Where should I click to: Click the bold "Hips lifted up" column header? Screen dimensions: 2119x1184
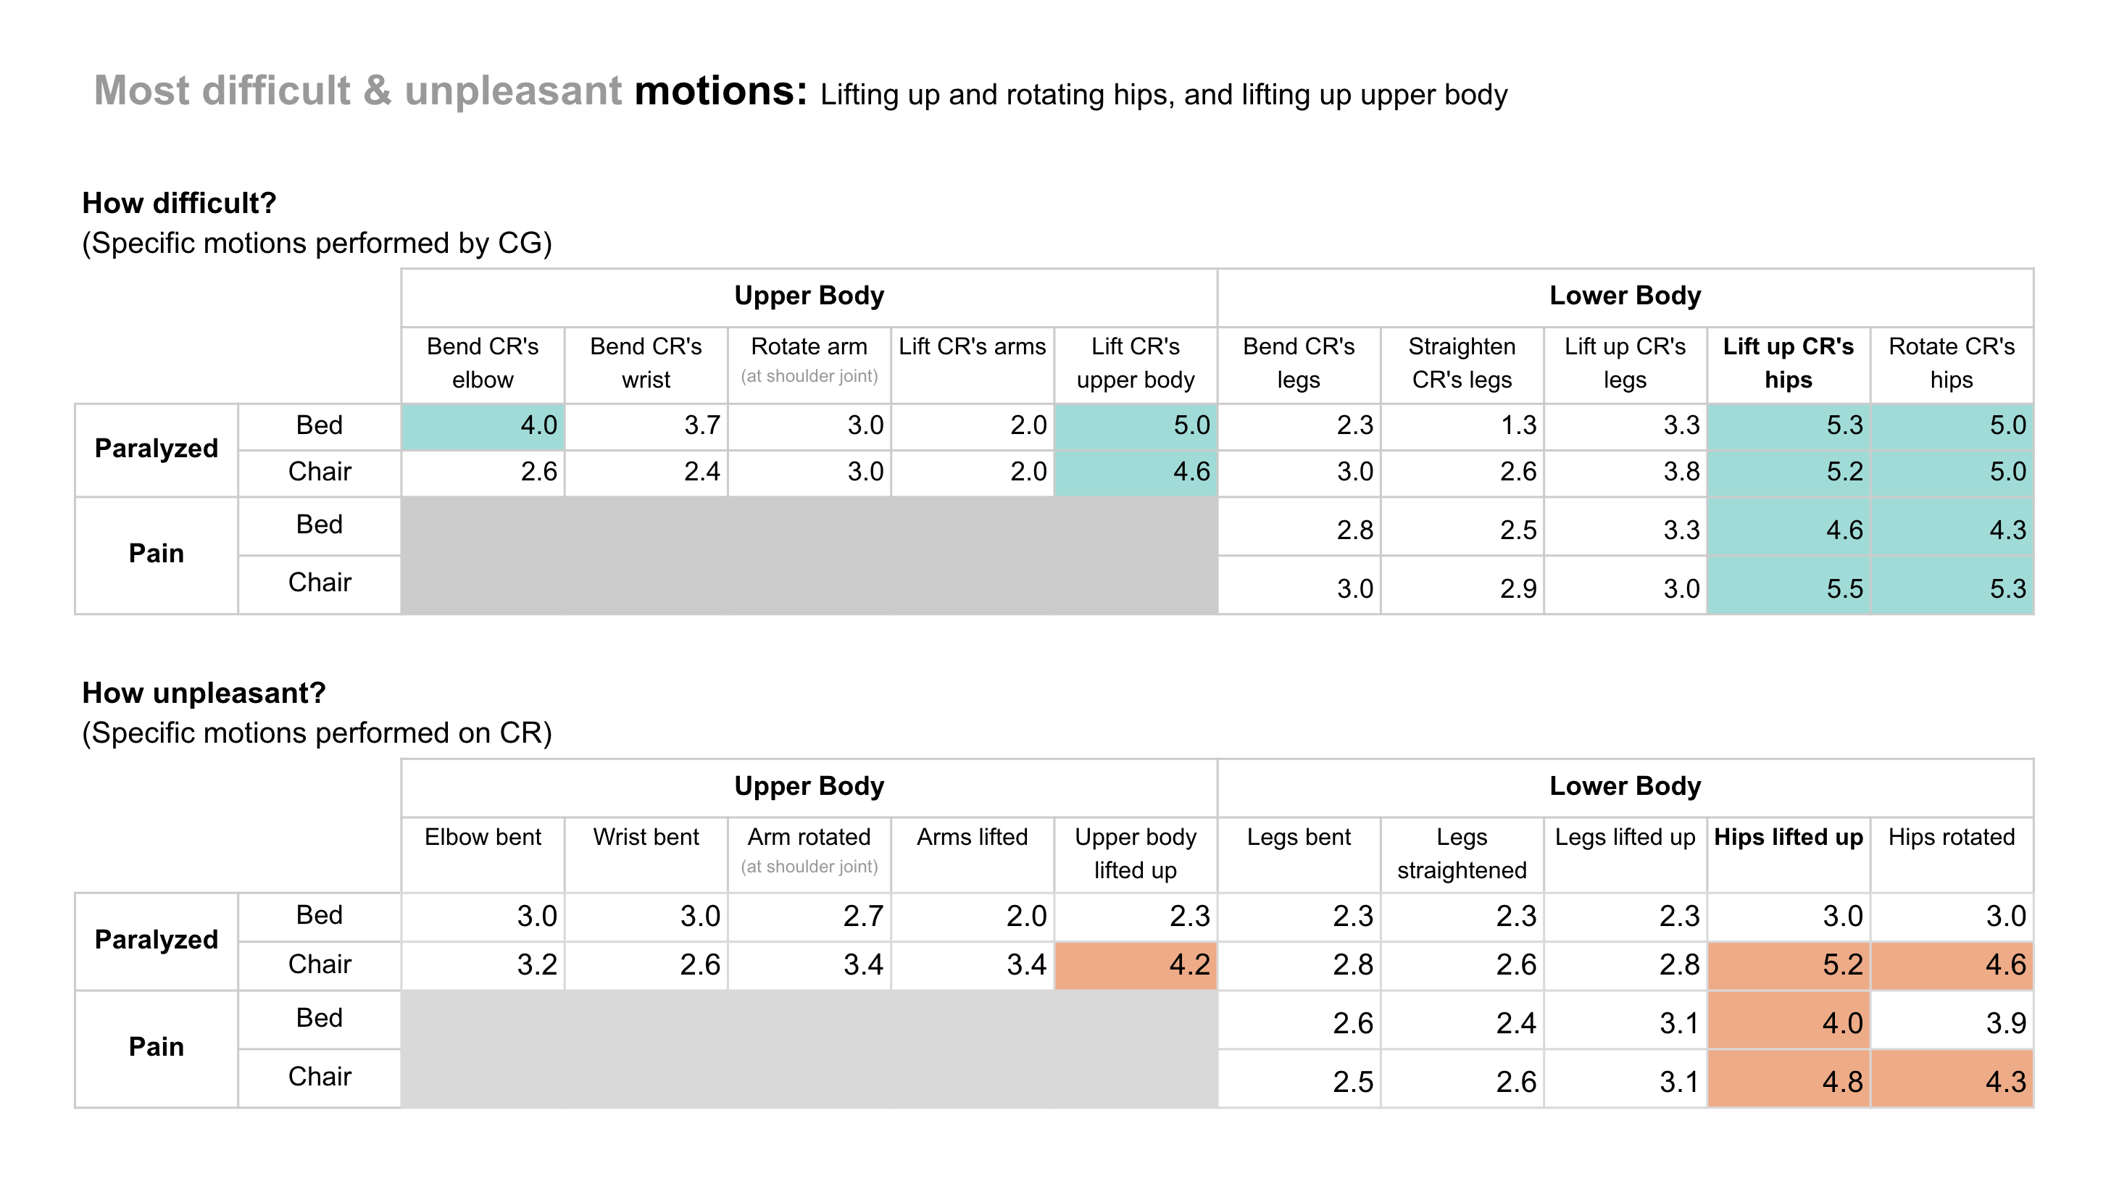point(1788,837)
